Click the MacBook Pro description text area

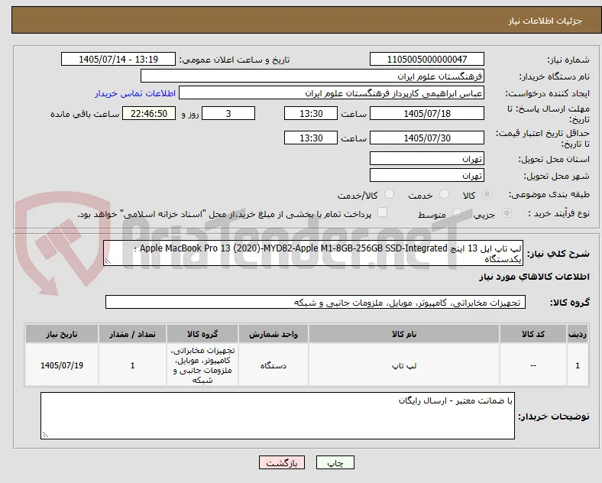(313, 253)
